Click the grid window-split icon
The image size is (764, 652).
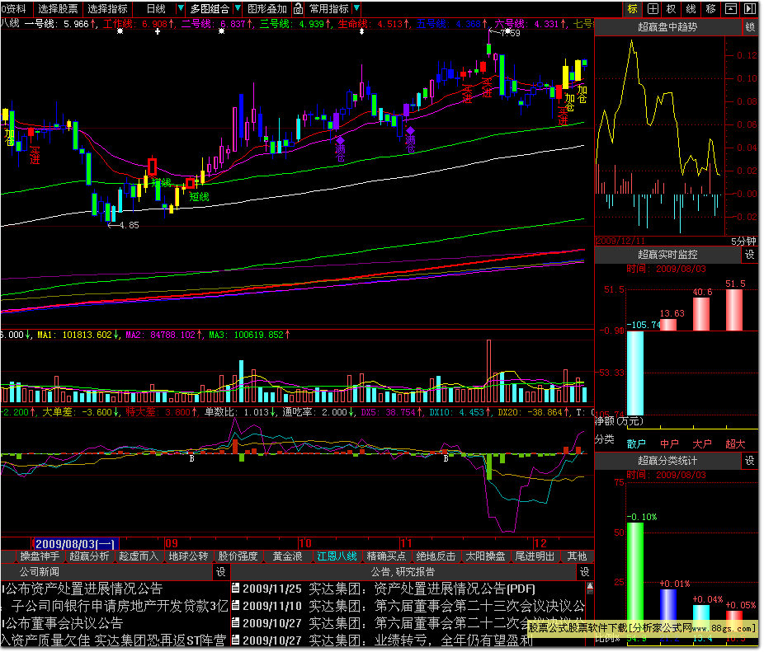[x=653, y=9]
